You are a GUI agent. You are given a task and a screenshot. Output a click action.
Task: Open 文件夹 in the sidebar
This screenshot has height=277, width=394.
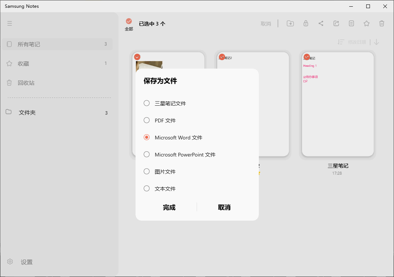click(x=57, y=112)
